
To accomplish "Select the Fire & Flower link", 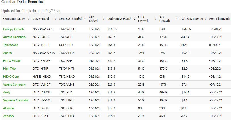I will pos(12,61).
